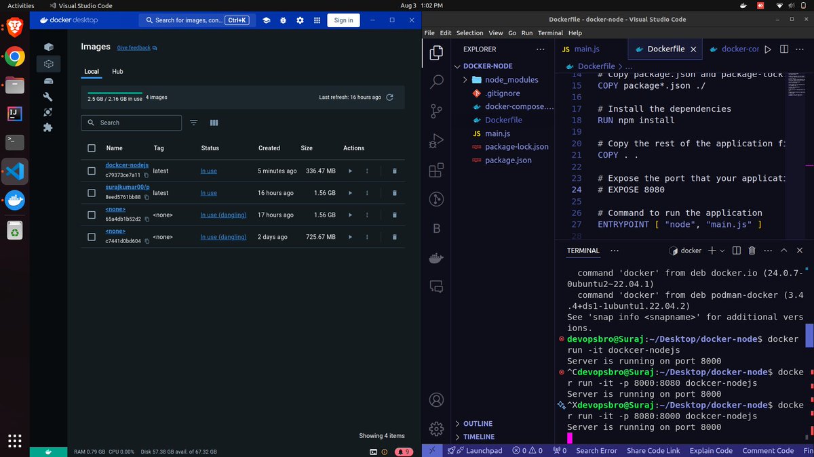814x457 pixels.
Task: Open Volumes view in Docker Desktop sidebar
Action: coord(48,81)
